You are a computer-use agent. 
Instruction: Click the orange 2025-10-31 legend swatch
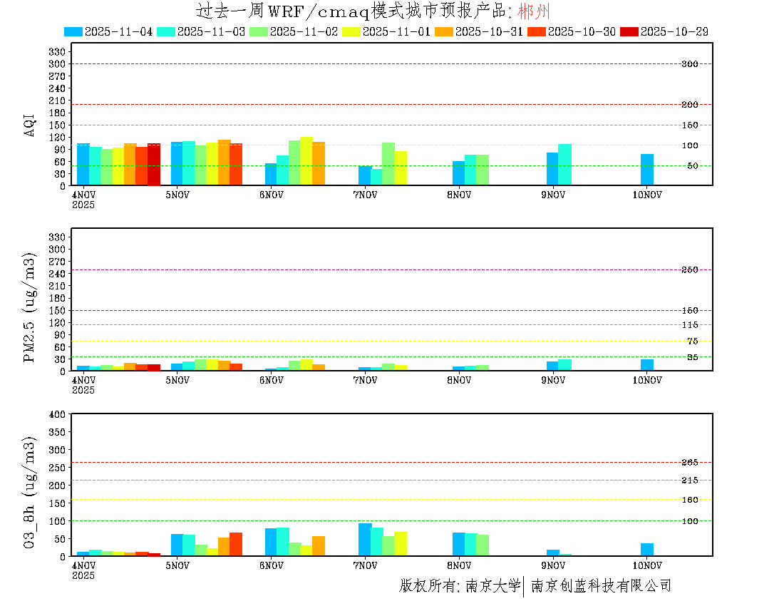[x=444, y=31]
